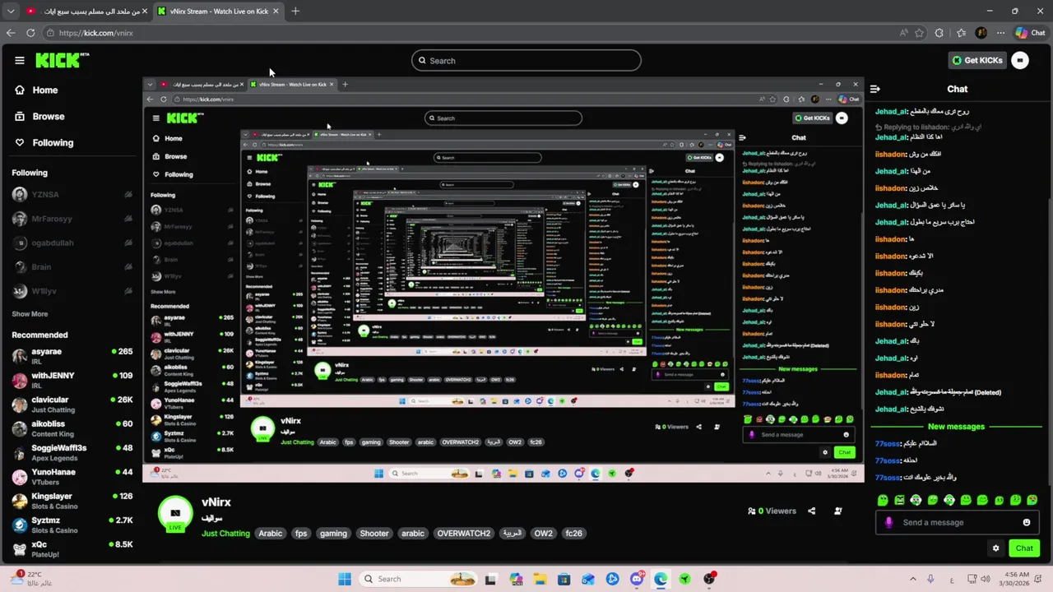Open Following in the sidebar

(44, 143)
